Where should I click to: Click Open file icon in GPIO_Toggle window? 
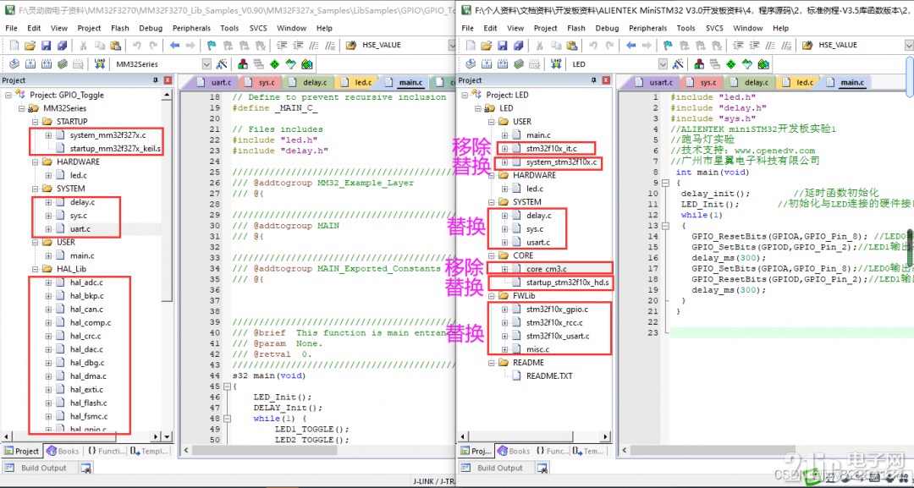point(30,45)
